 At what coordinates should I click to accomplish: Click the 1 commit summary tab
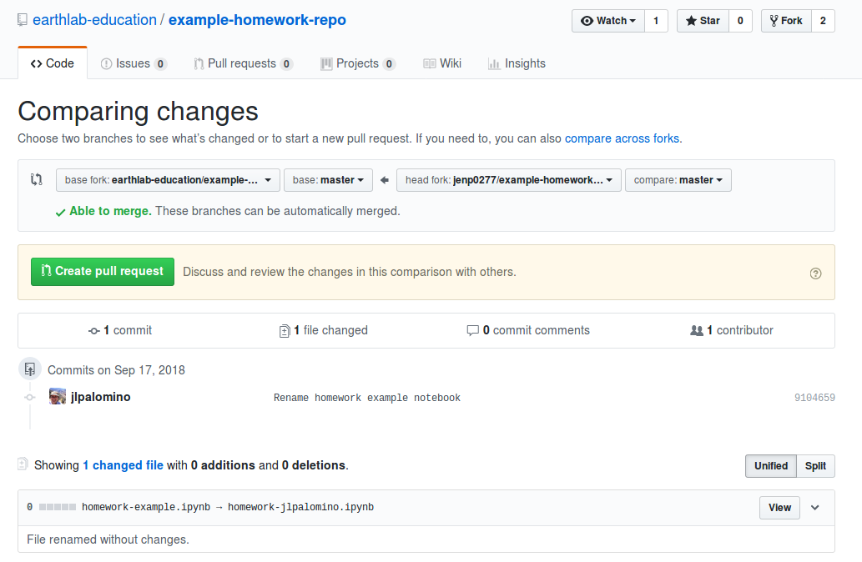click(120, 331)
